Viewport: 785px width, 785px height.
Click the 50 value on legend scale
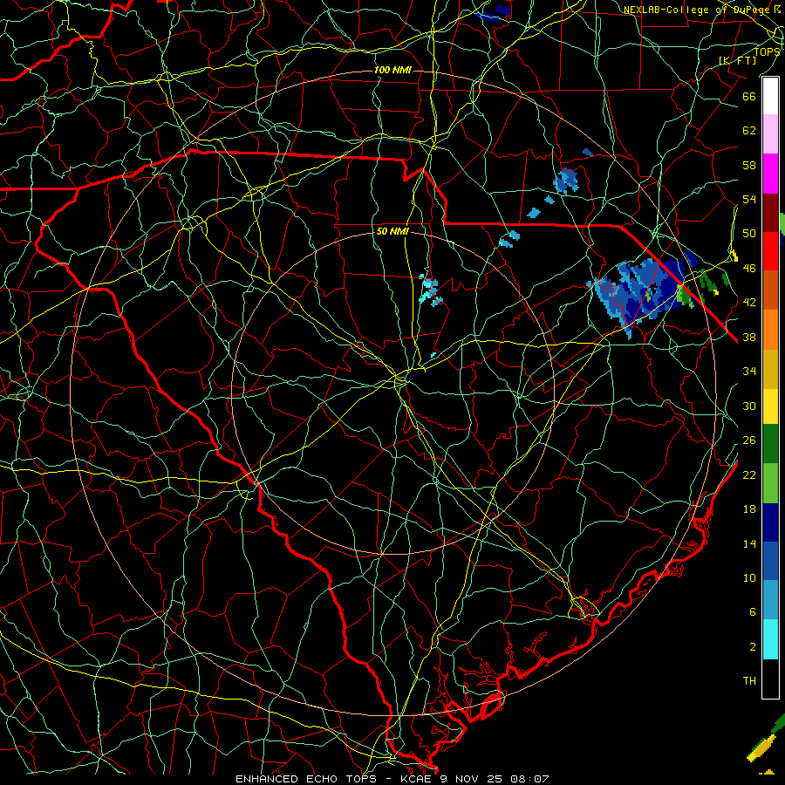tap(749, 234)
